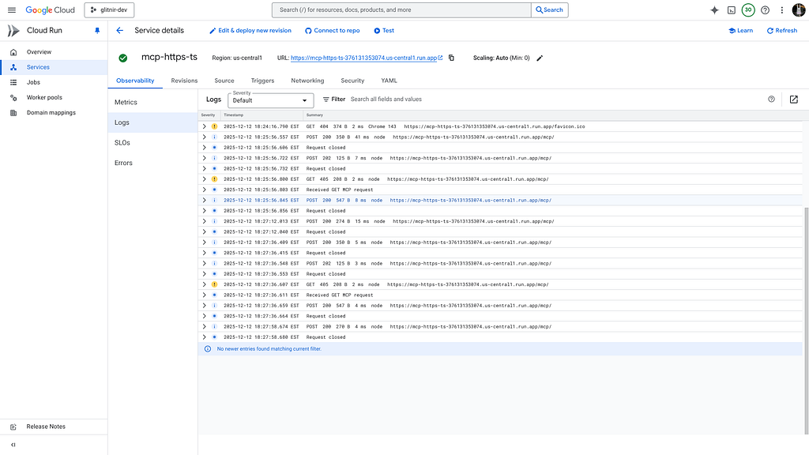Refresh the service details
Viewport: 809px width, 455px height.
[x=781, y=31]
